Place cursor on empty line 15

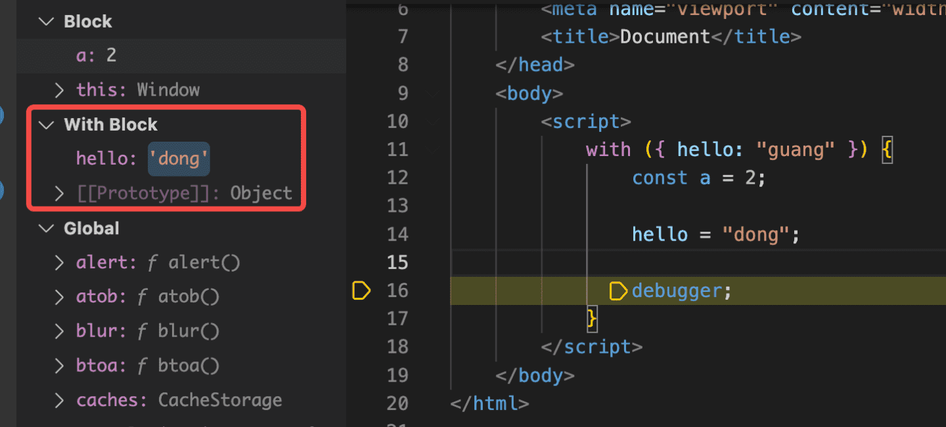tap(657, 262)
